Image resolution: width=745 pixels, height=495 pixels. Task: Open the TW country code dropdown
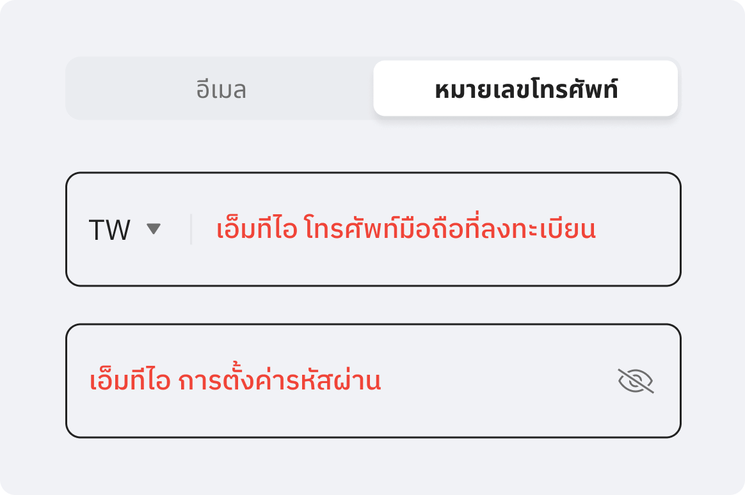coord(125,230)
